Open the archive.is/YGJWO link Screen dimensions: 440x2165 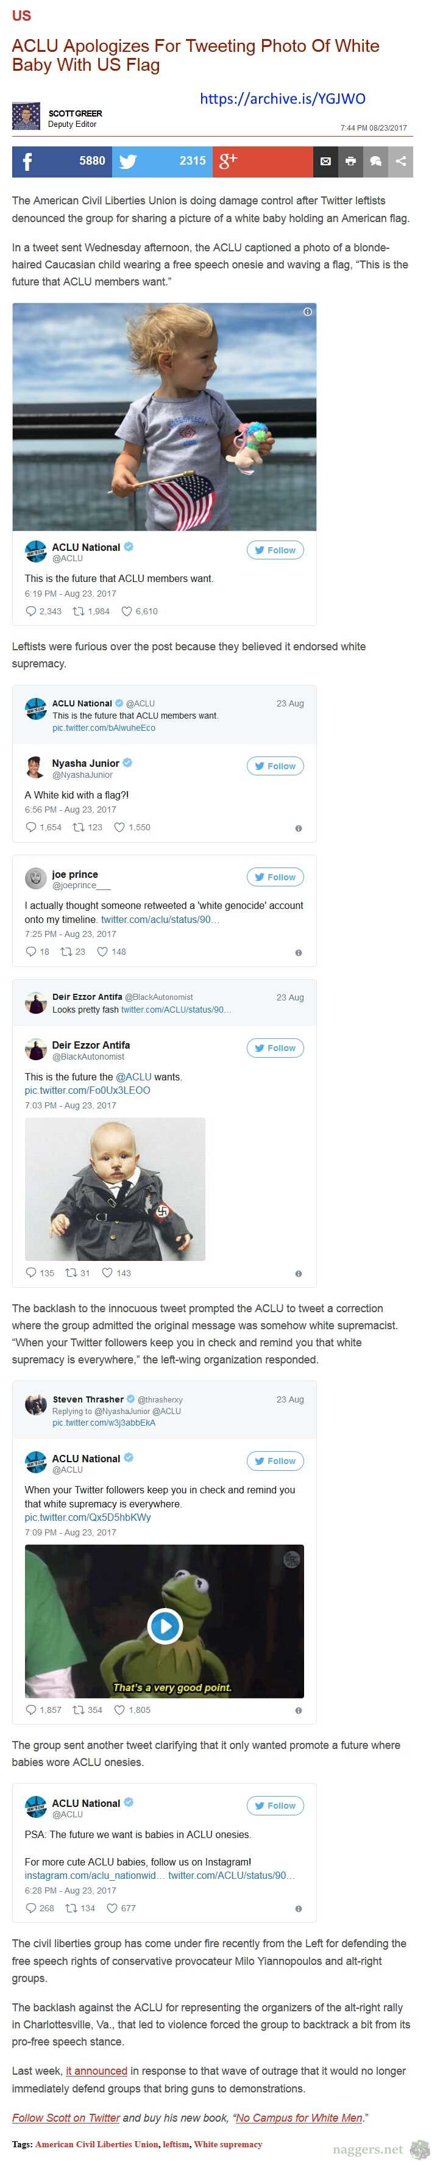click(282, 98)
